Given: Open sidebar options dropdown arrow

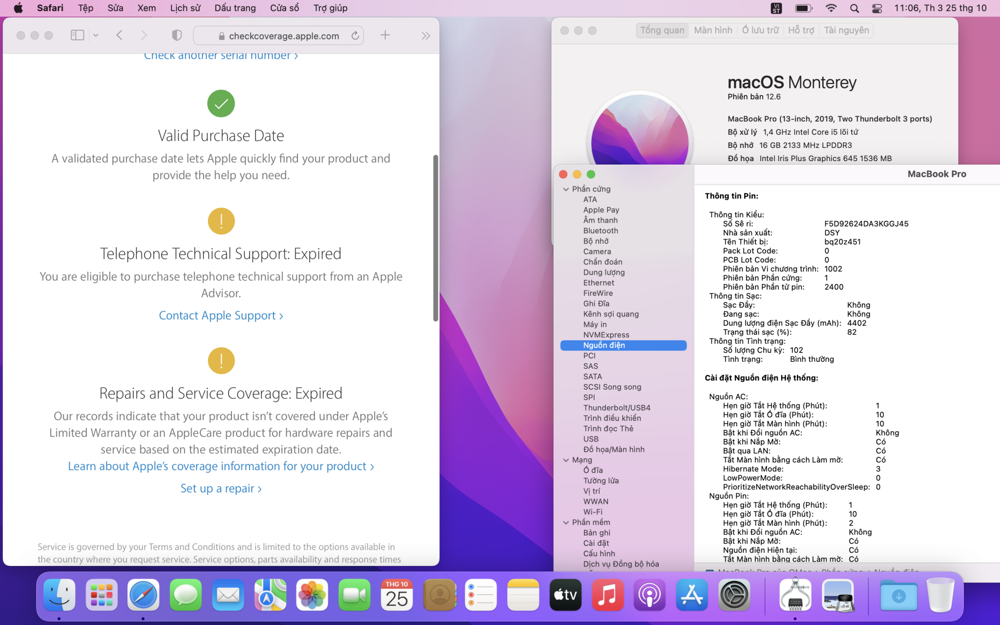Looking at the screenshot, I should click(96, 35).
